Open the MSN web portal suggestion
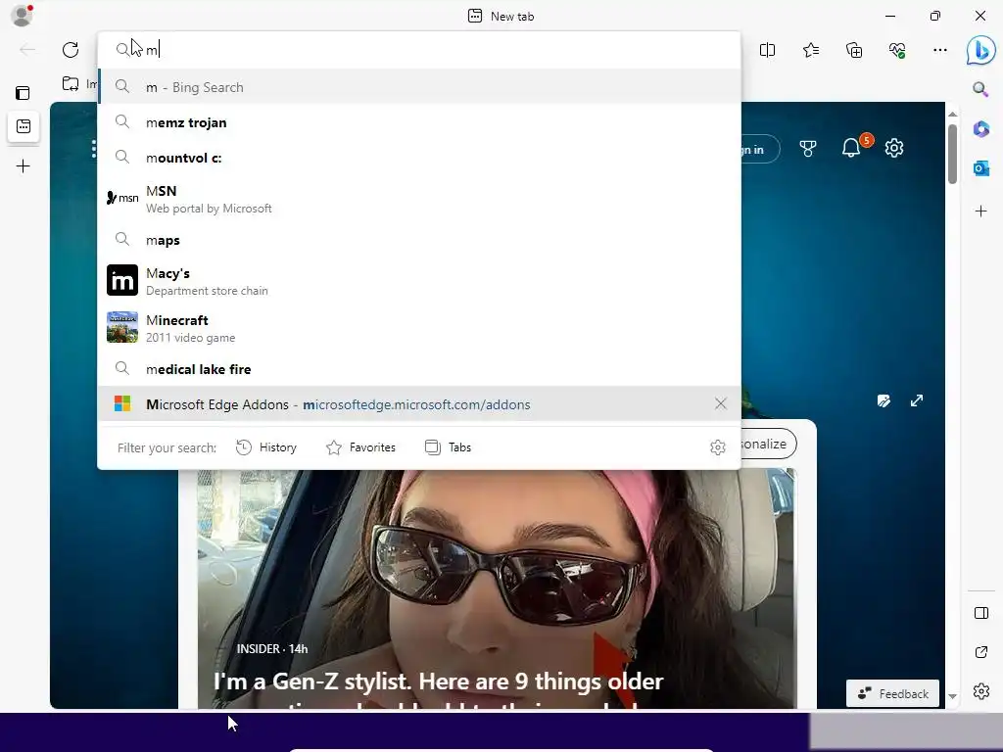Image resolution: width=1003 pixels, height=752 pixels. click(x=419, y=199)
